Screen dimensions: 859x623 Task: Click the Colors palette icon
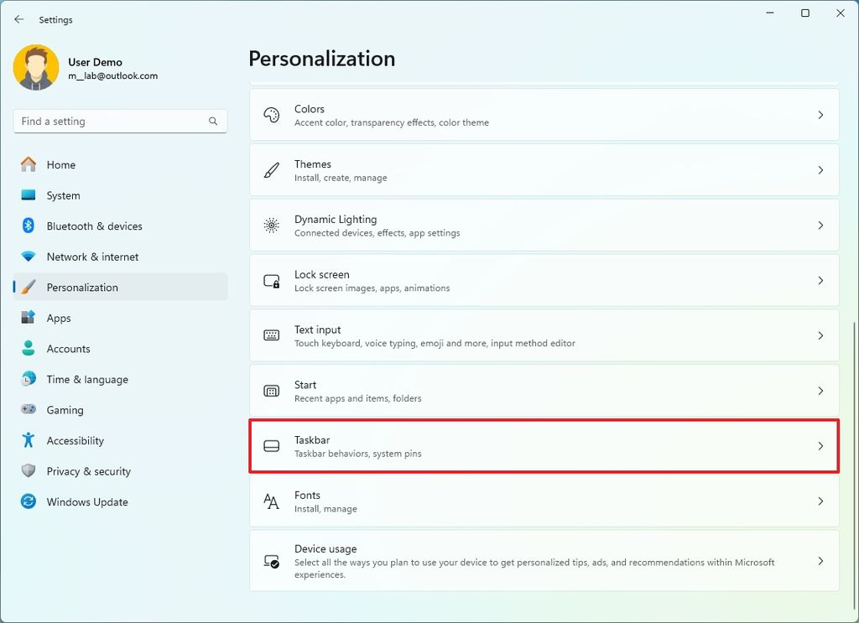click(x=272, y=115)
